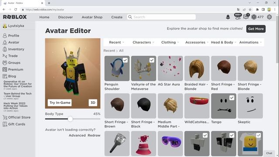Image resolution: width=279 pixels, height=157 pixels.
Task: Open the Hack Week 2022 blog post
Action: tap(16, 106)
